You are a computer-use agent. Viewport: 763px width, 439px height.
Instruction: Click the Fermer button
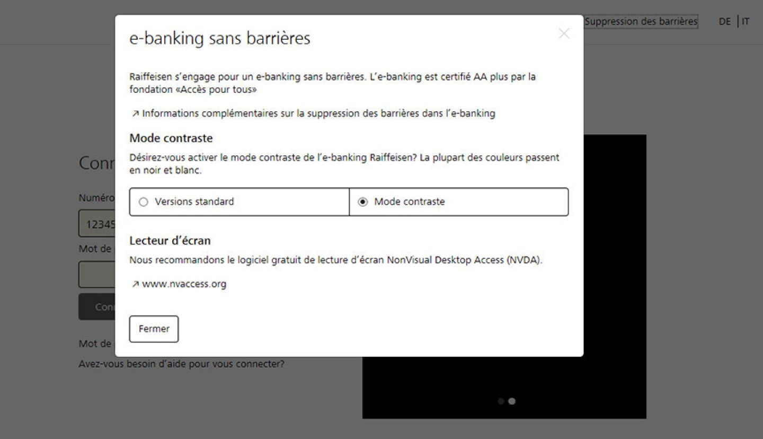154,329
